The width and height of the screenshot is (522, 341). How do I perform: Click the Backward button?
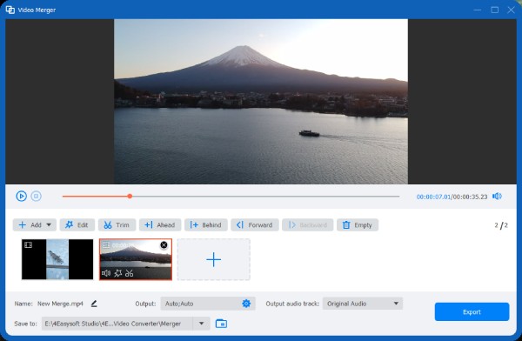(308, 224)
